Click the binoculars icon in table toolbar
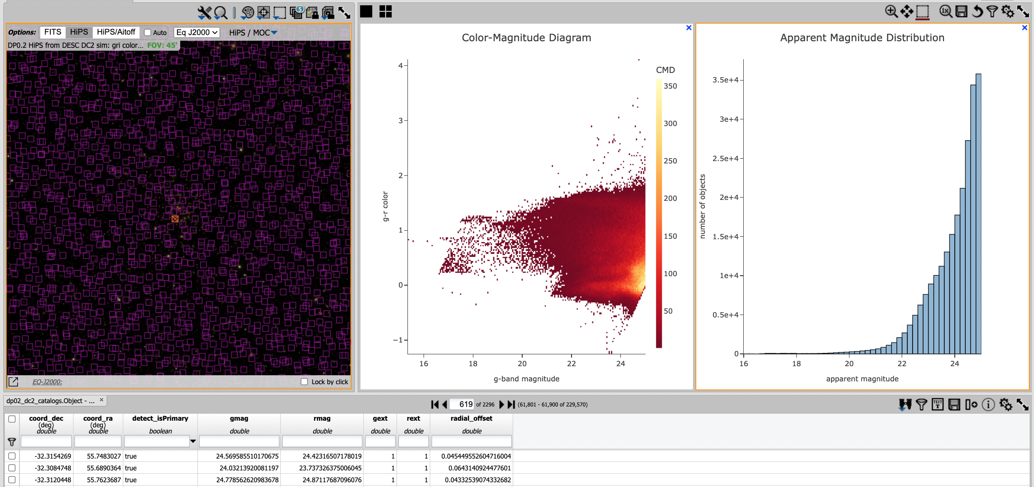This screenshot has width=1034, height=487. pyautogui.click(x=905, y=405)
